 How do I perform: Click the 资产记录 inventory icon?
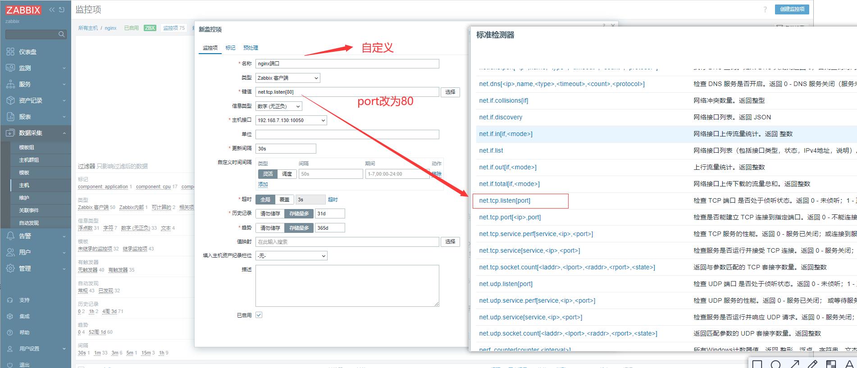10,100
